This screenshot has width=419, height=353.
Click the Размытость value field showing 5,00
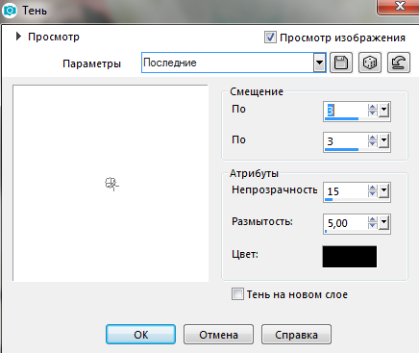click(346, 223)
